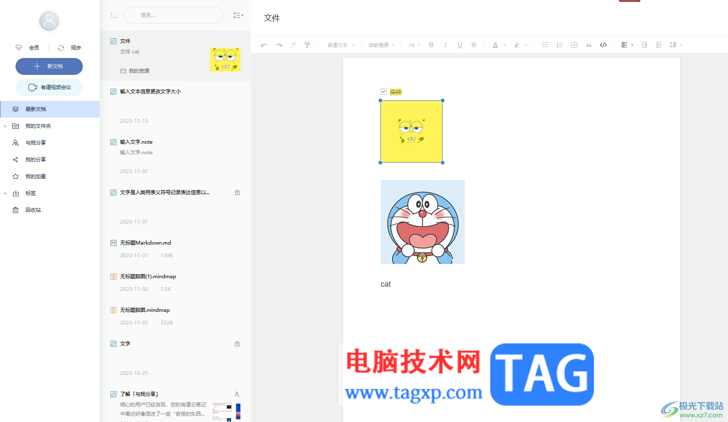
Task: Click the text alignment icon
Action: coord(624,45)
